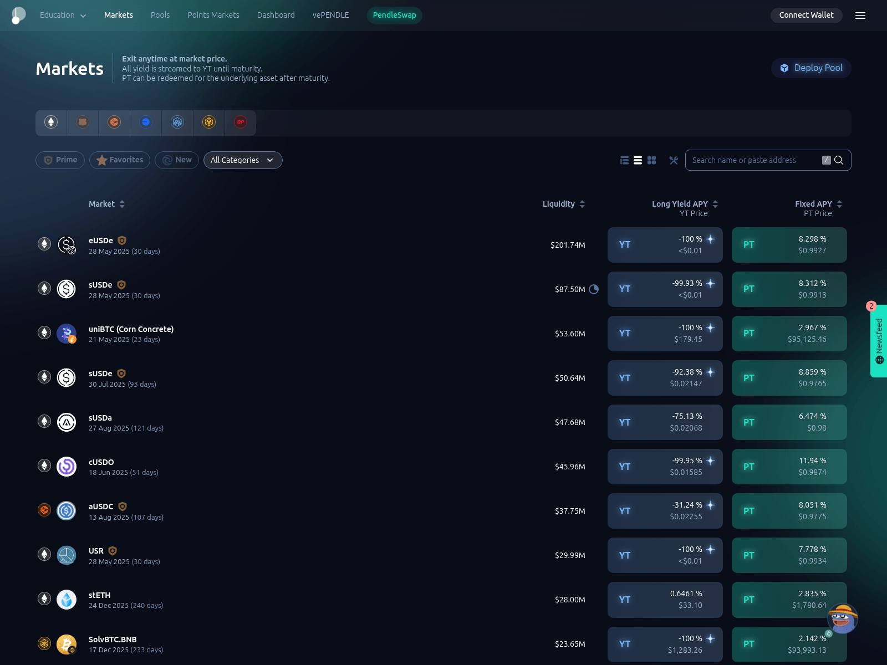Open PT 7.778% for USR
Screen dimensions: 887x665
(x=789, y=555)
